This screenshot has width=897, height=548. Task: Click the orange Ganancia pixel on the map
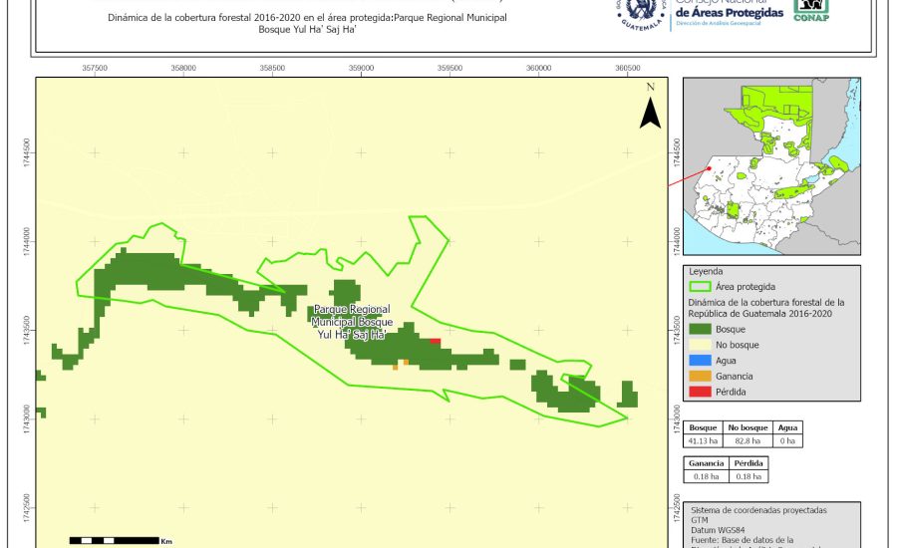point(406,362)
